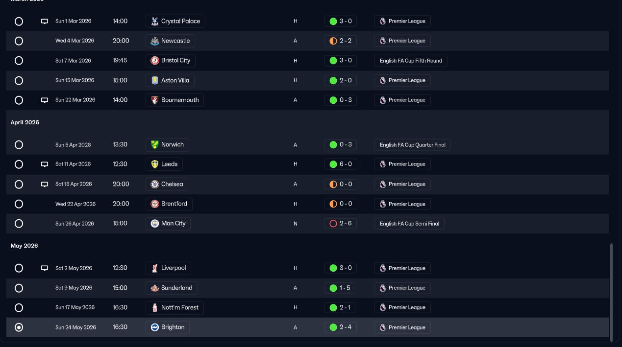Select radio button for Brentford match
Screen dimensions: 622x347
[19, 204]
